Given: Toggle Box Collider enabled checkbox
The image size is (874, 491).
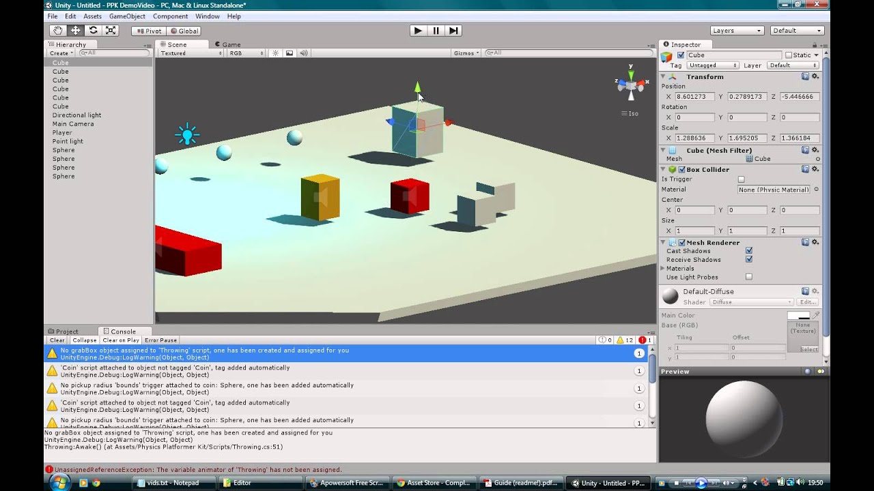Looking at the screenshot, I should tap(681, 169).
